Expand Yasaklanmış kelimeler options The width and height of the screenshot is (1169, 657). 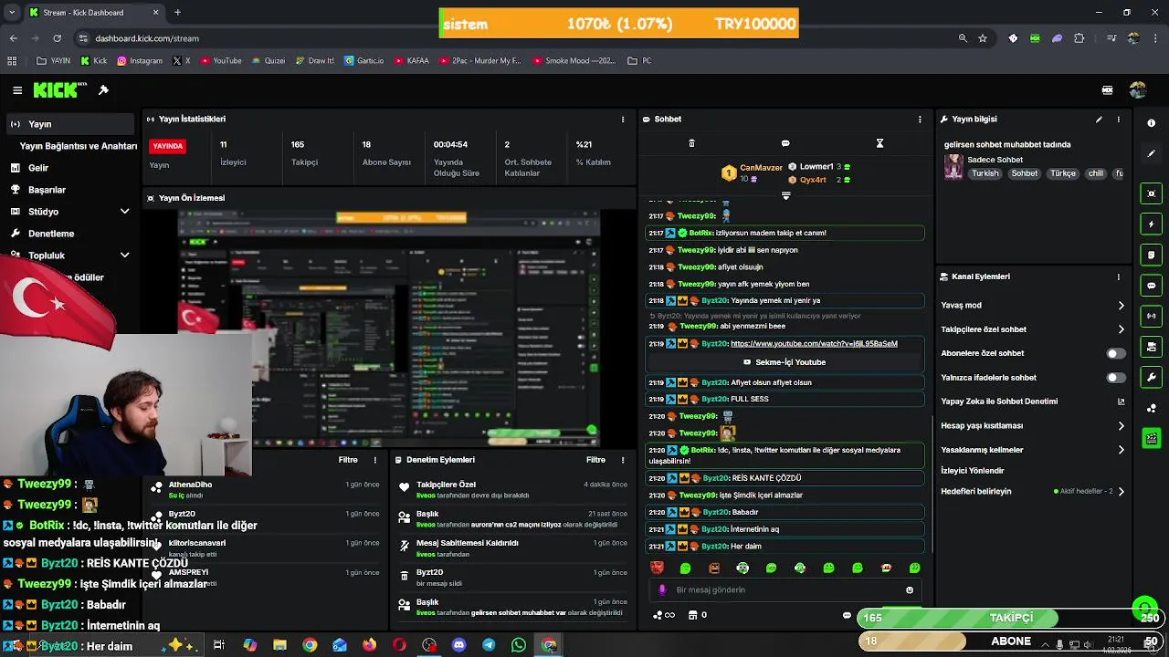click(1122, 450)
